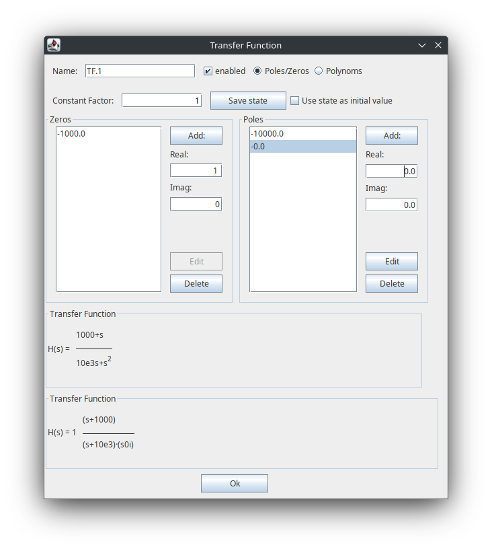Click the (s+10e3)·(s0i) denominator text
Viewport: 492px width, 551px height.
108,445
